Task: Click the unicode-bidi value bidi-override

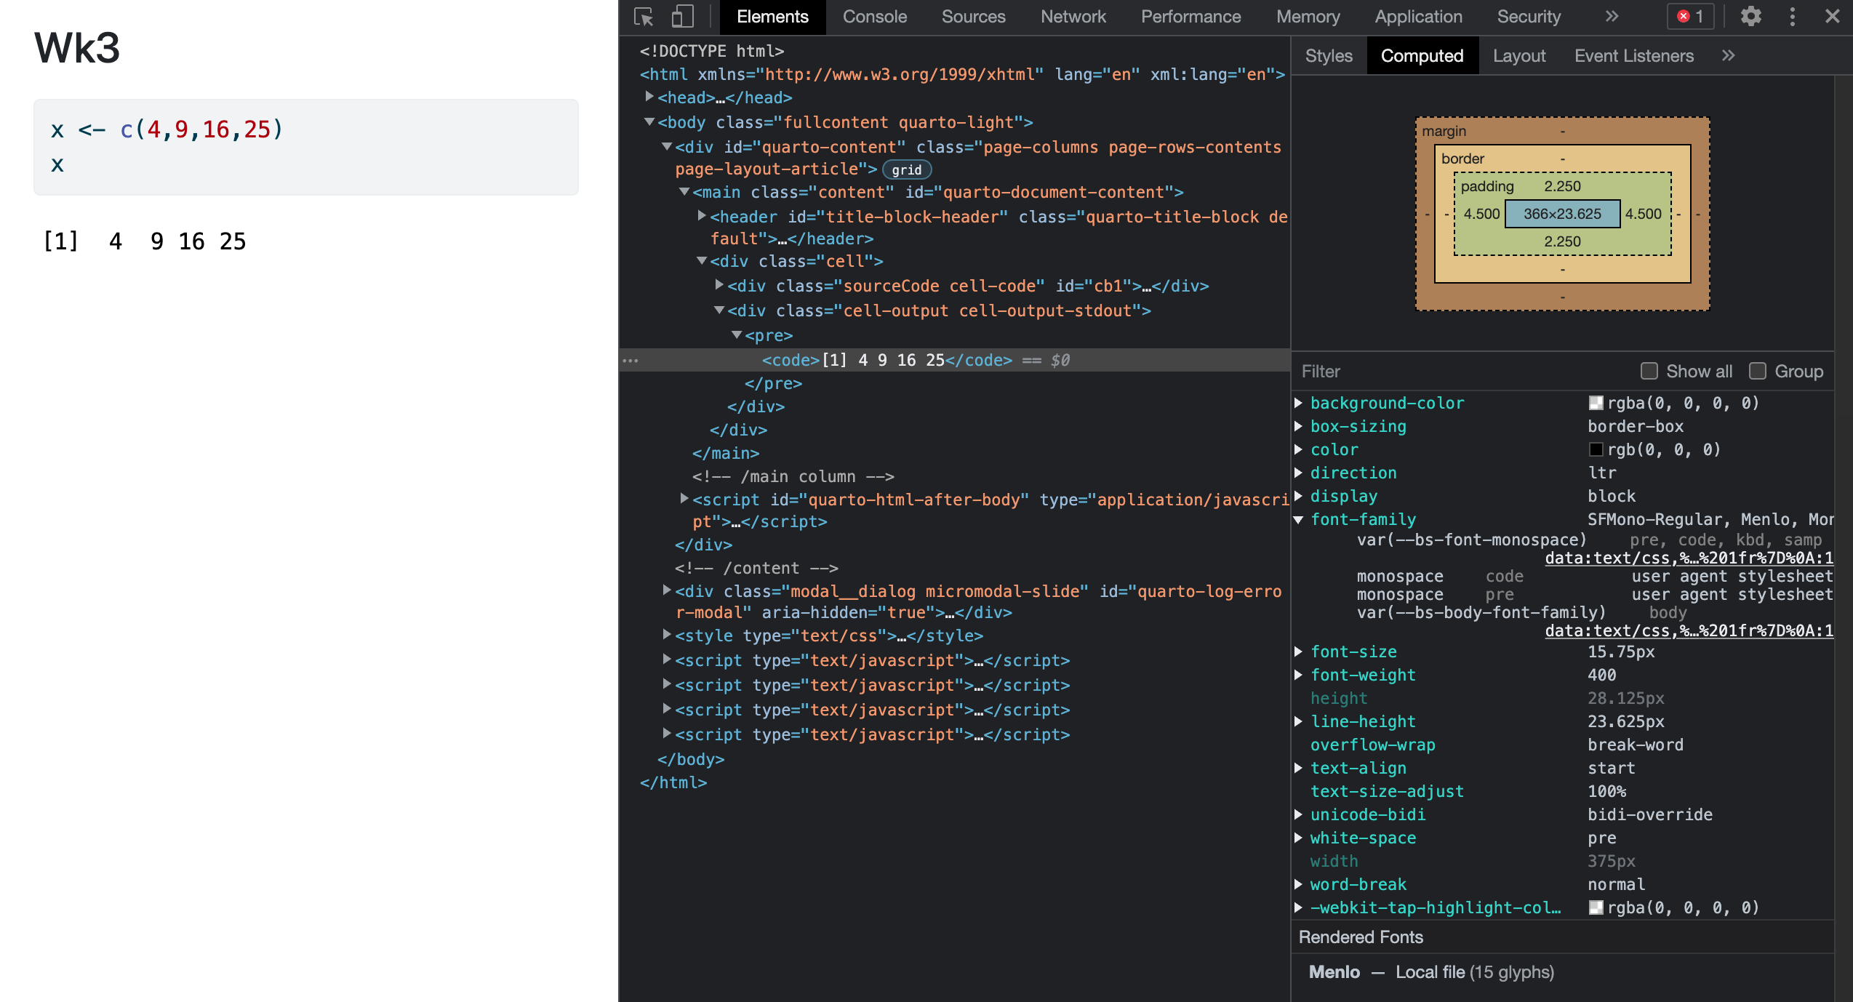Action: point(1650,814)
